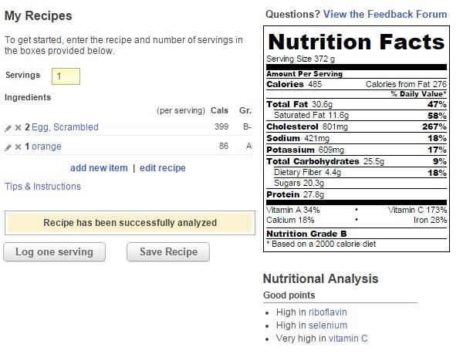Delete the orange ingredient with X icon
The image size is (463, 354).
(x=18, y=147)
